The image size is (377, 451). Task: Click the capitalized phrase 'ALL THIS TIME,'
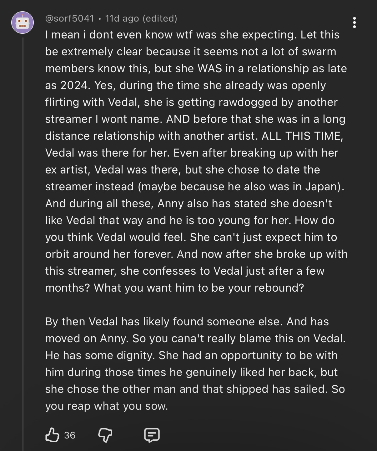(x=302, y=136)
